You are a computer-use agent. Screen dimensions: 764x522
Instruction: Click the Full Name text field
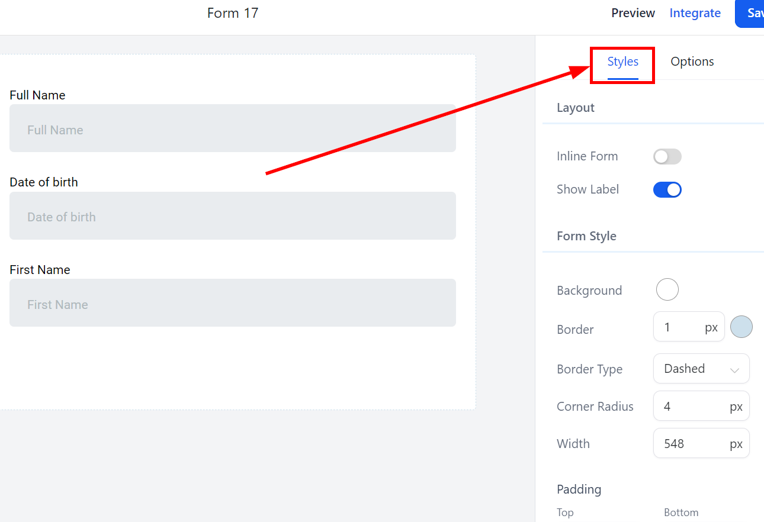click(x=232, y=128)
